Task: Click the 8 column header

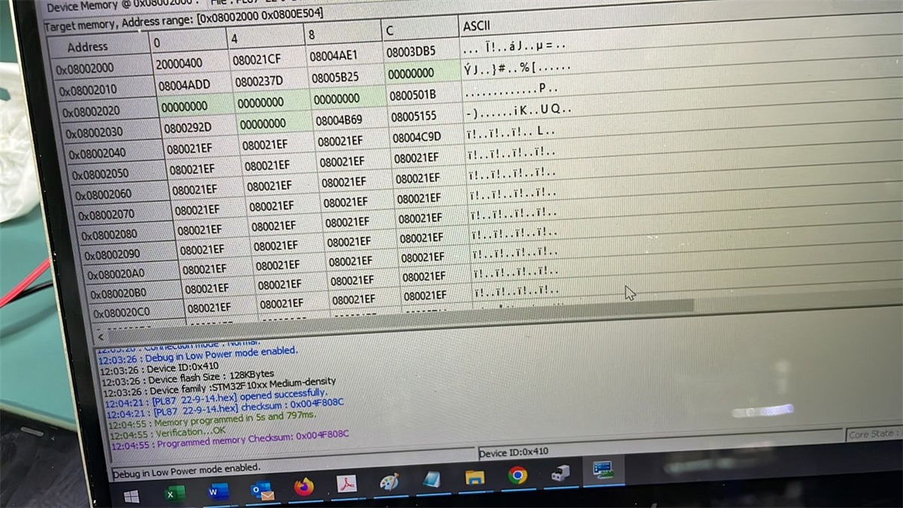Action: 342,35
